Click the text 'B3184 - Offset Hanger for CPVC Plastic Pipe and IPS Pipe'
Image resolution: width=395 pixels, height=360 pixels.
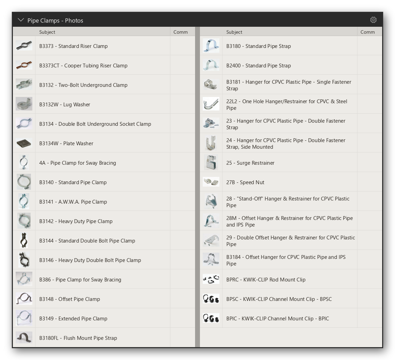[286, 260]
